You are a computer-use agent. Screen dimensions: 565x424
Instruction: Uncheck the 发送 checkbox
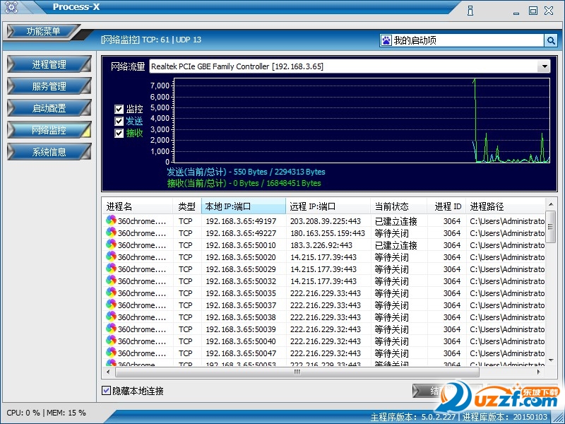(119, 121)
